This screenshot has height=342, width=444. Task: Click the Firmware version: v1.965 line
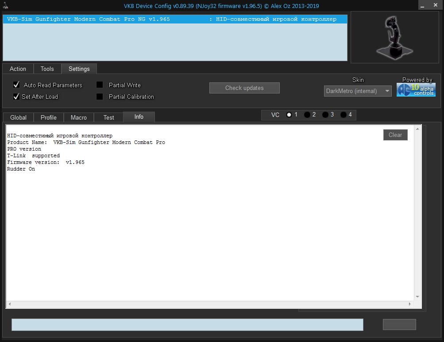pyautogui.click(x=46, y=162)
